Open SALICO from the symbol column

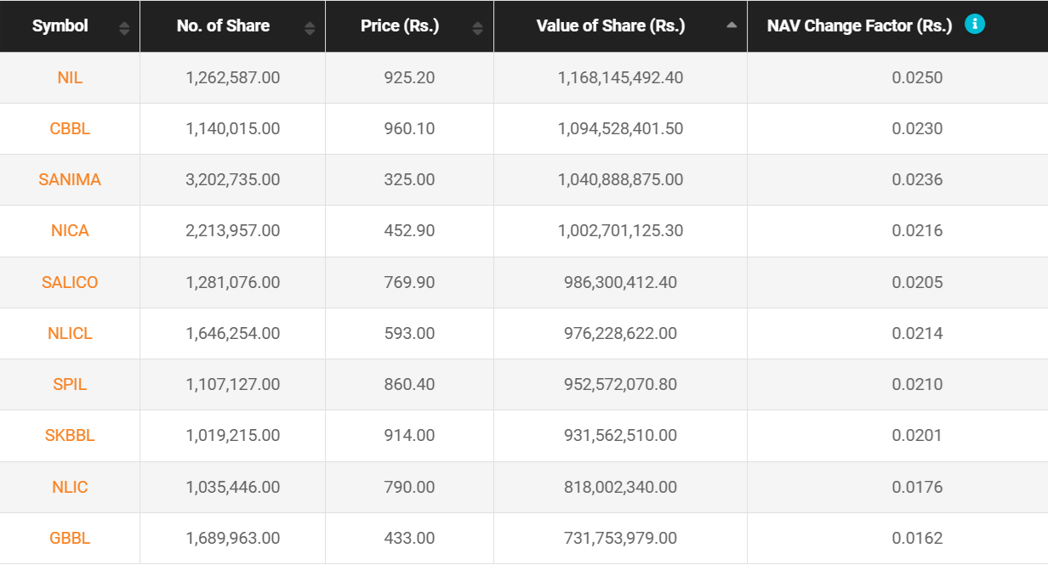coord(70,282)
